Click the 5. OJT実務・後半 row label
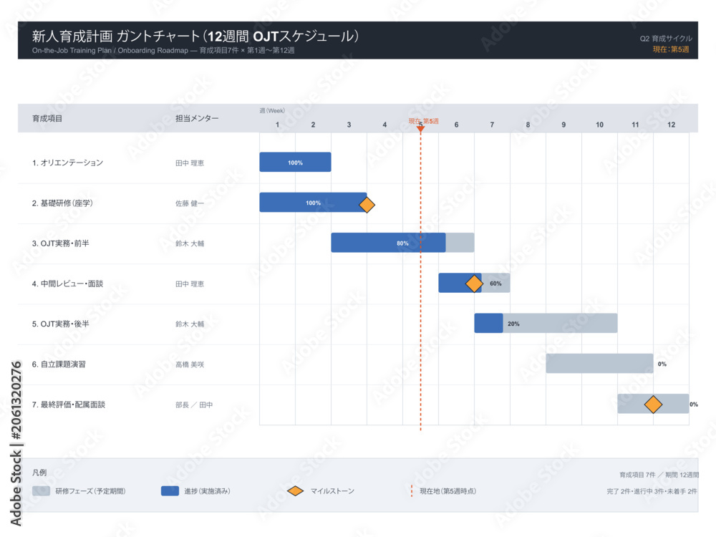 61,324
